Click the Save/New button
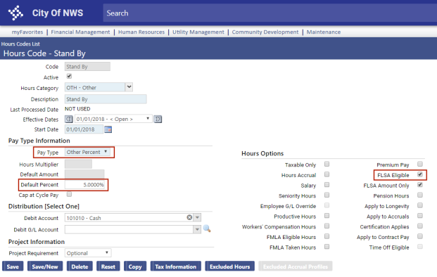Image resolution: width=437 pixels, height=277 pixels. click(x=45, y=266)
